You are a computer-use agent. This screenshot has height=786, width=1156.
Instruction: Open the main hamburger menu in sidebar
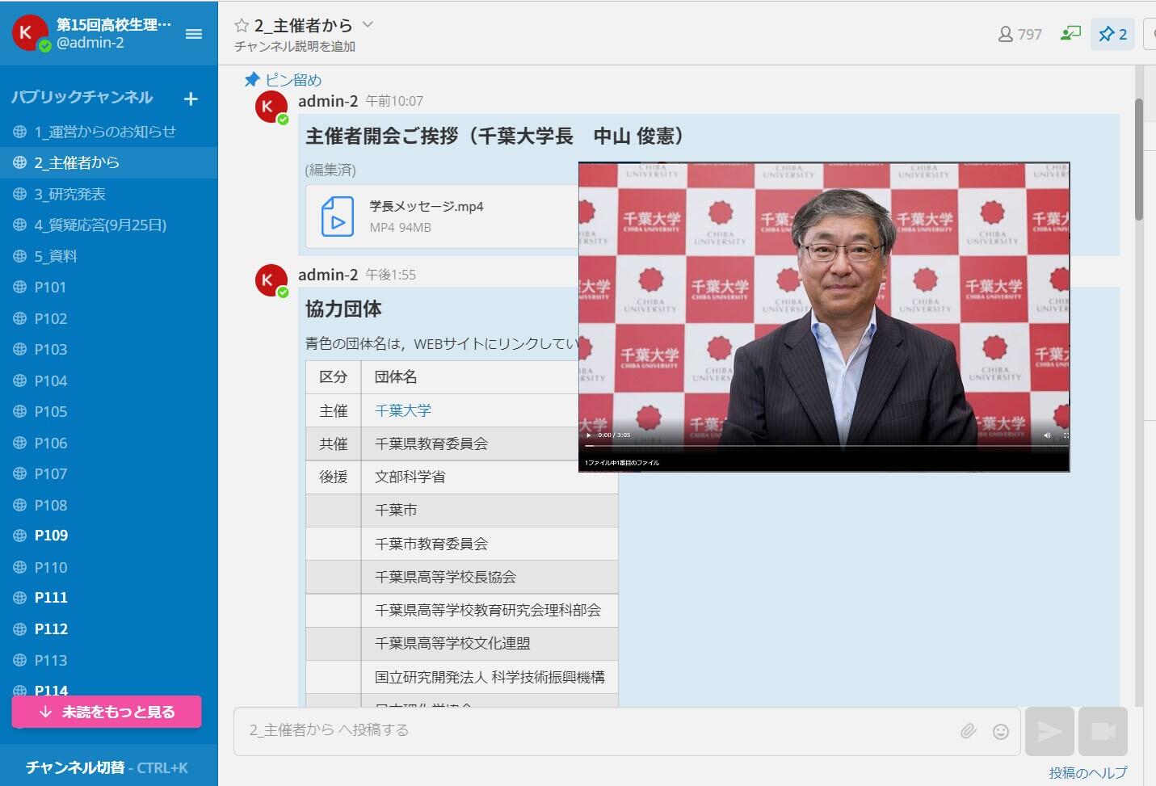coord(194,34)
